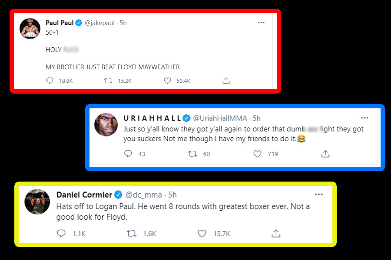Click the share icon on Uriah Hall's tweet

325,154
